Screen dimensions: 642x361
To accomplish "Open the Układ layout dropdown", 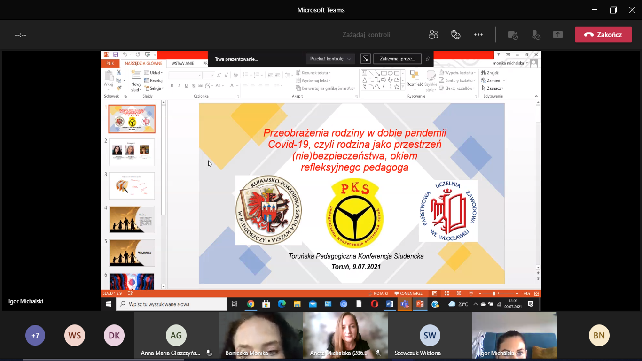I will (x=154, y=73).
